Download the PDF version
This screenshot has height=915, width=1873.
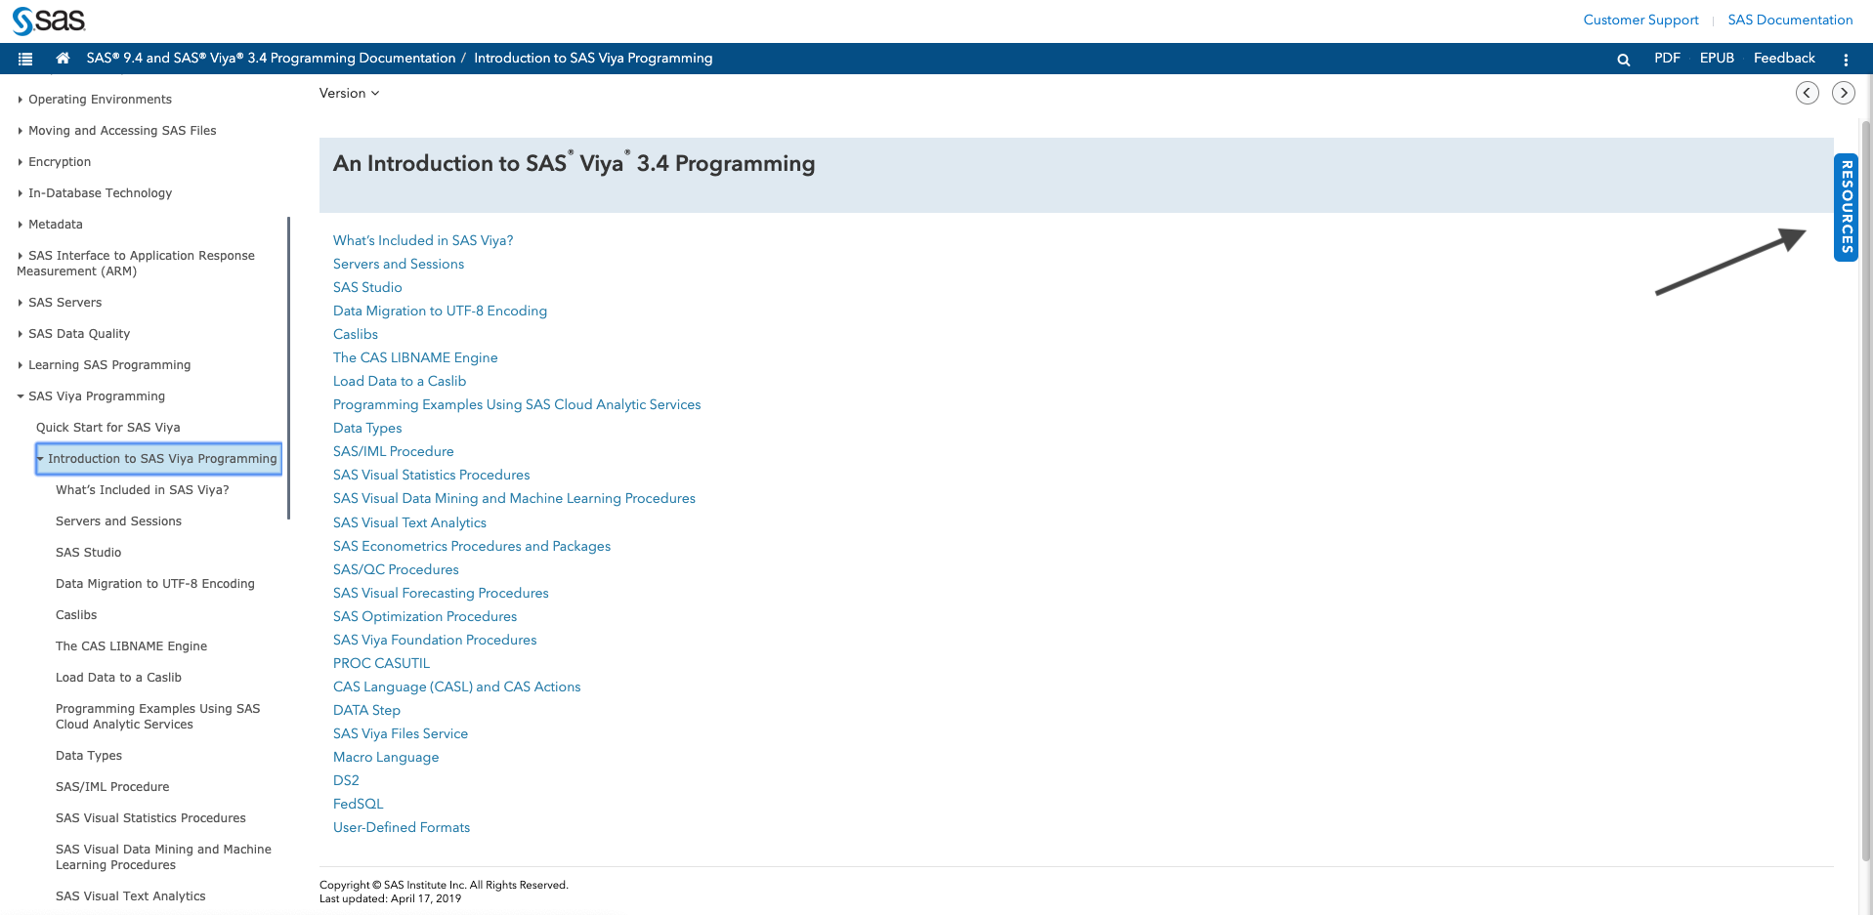(x=1667, y=59)
